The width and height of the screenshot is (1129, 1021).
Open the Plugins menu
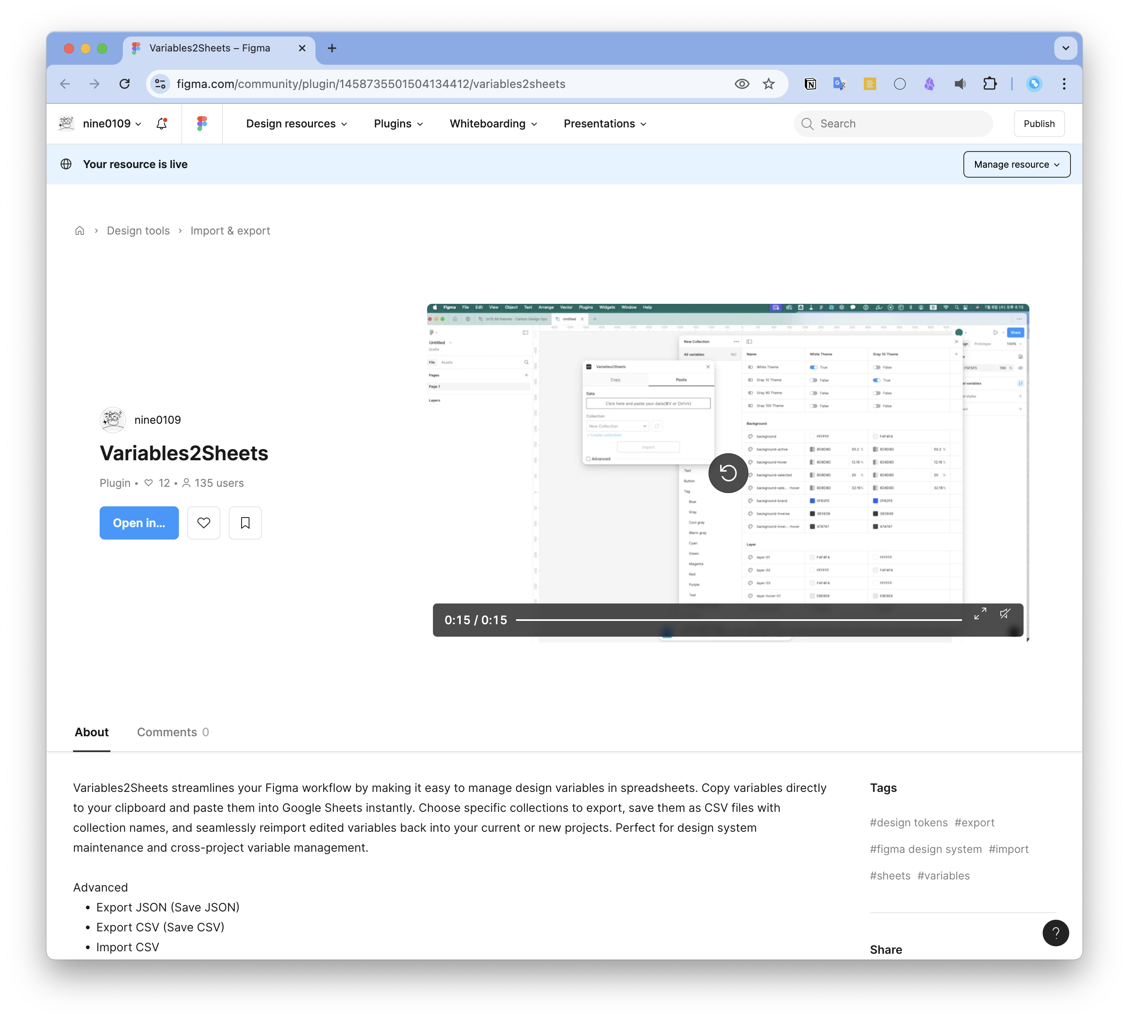point(398,124)
